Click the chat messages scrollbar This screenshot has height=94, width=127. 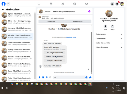[91, 52]
